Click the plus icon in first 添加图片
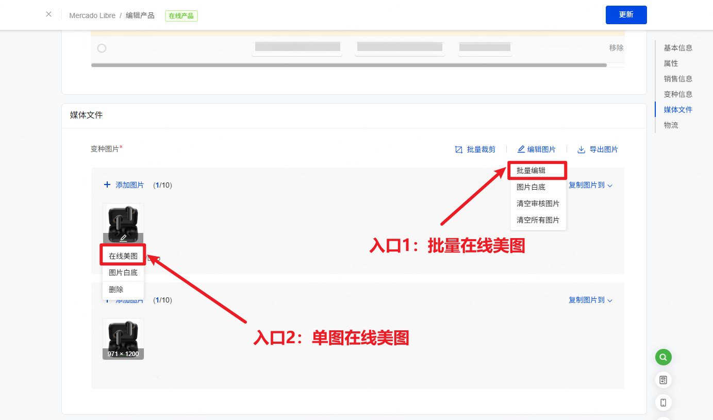 coord(107,184)
